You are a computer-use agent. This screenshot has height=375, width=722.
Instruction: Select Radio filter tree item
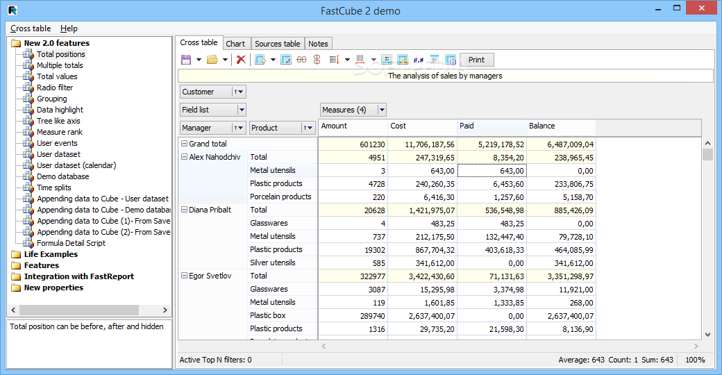click(x=55, y=87)
